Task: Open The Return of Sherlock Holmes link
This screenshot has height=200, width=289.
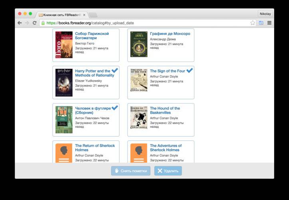Action: pyautogui.click(x=95, y=148)
